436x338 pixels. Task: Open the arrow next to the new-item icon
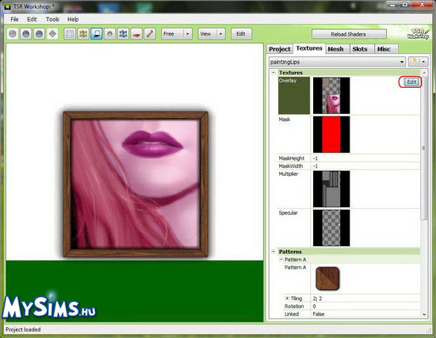[424, 62]
